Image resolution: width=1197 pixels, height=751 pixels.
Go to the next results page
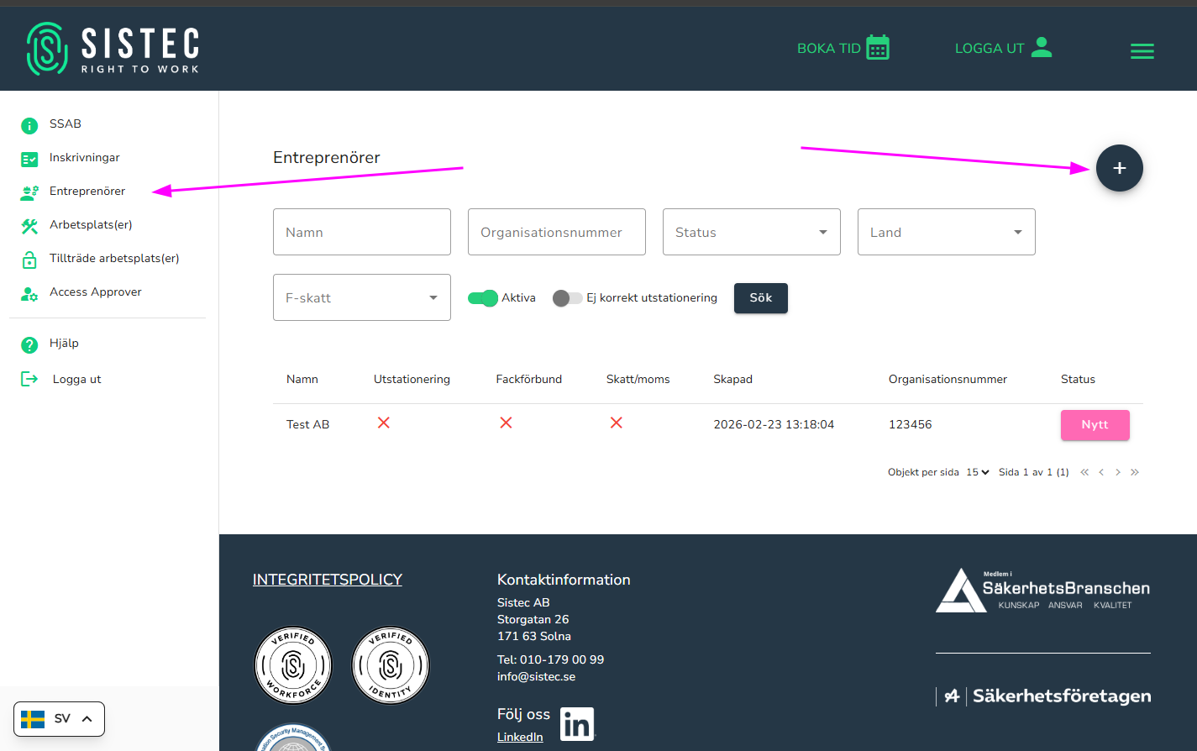click(x=1118, y=472)
